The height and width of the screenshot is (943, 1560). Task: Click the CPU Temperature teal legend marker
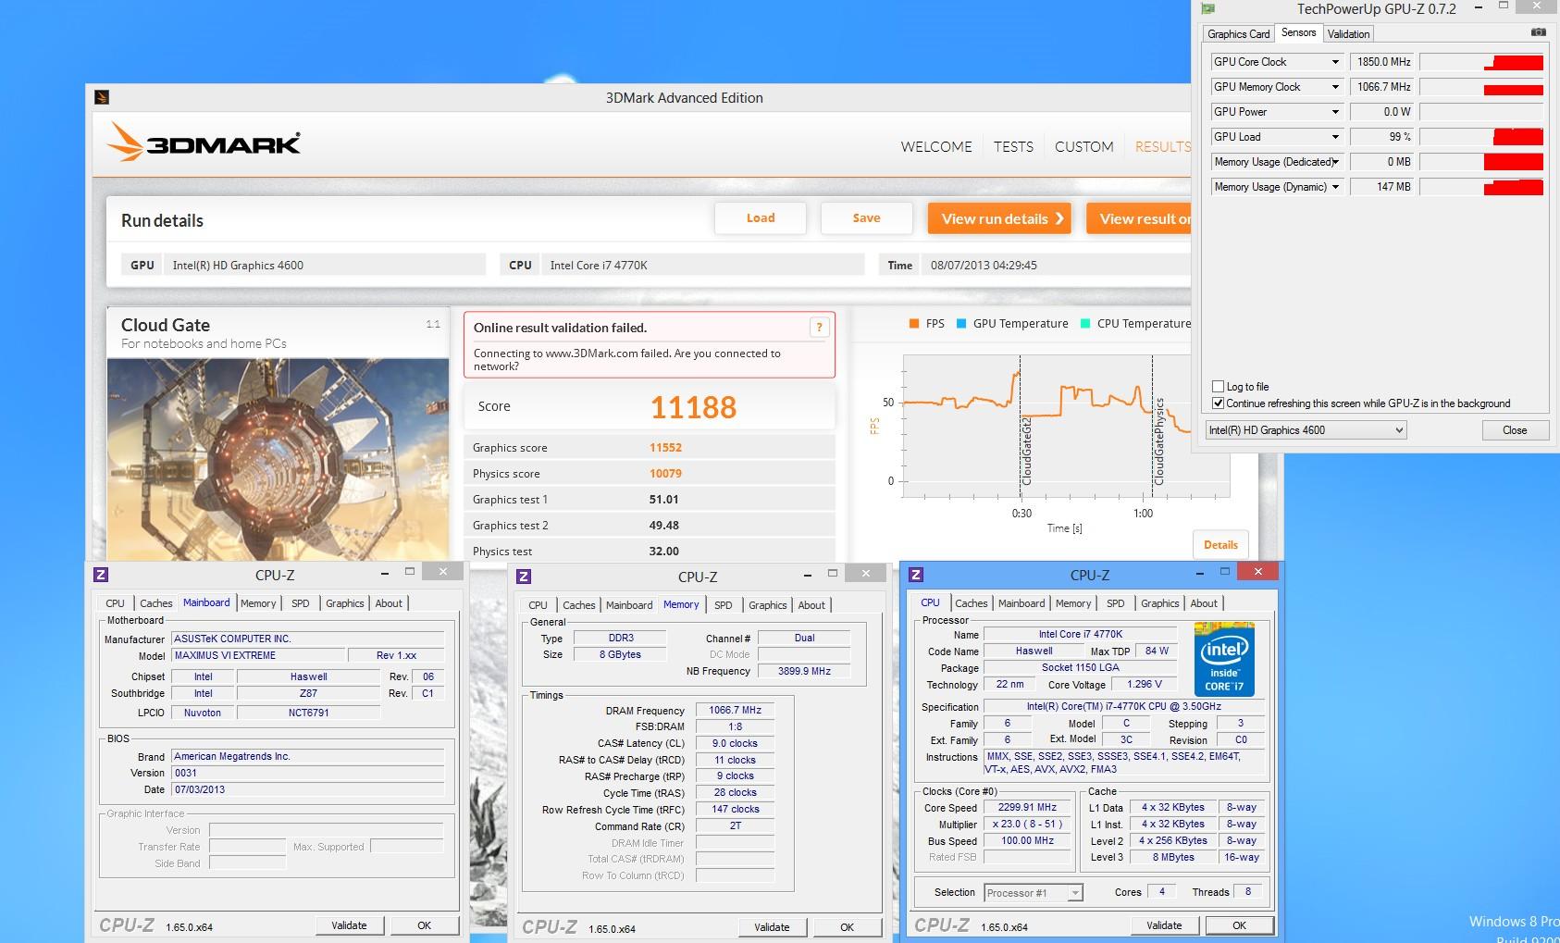click(x=1085, y=323)
